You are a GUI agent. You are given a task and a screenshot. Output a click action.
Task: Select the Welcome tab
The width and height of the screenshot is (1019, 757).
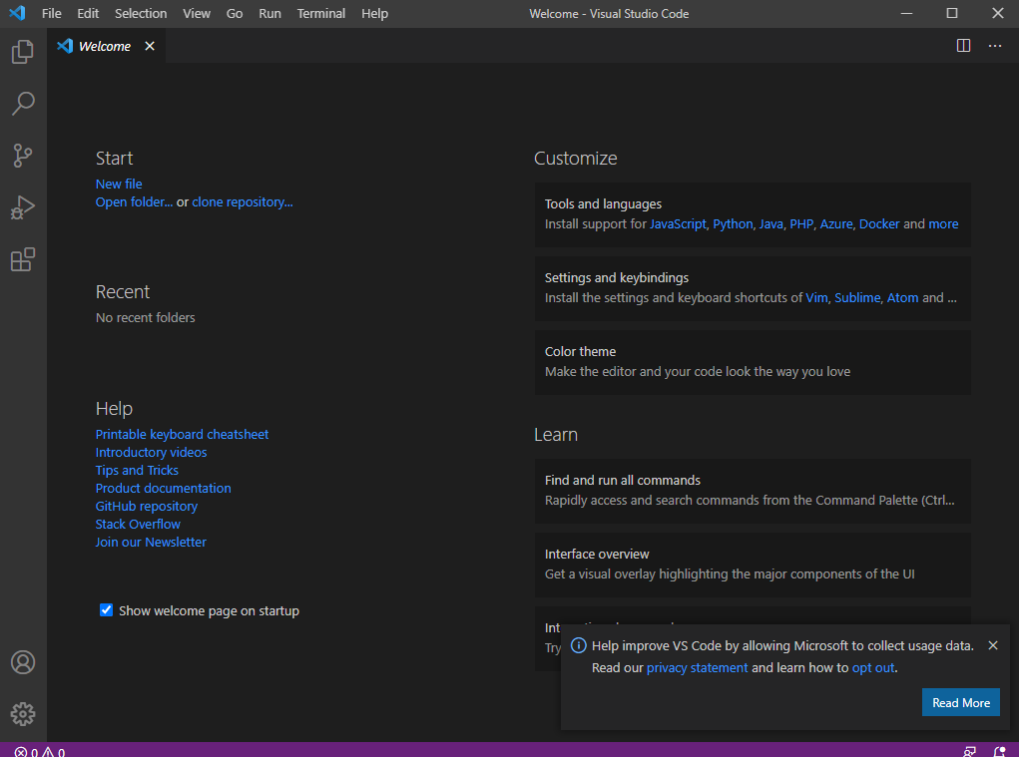104,46
